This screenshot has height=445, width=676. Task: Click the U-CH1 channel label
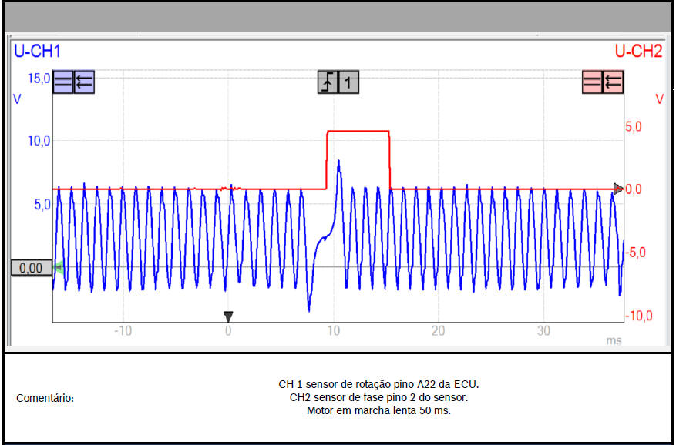coord(37,52)
